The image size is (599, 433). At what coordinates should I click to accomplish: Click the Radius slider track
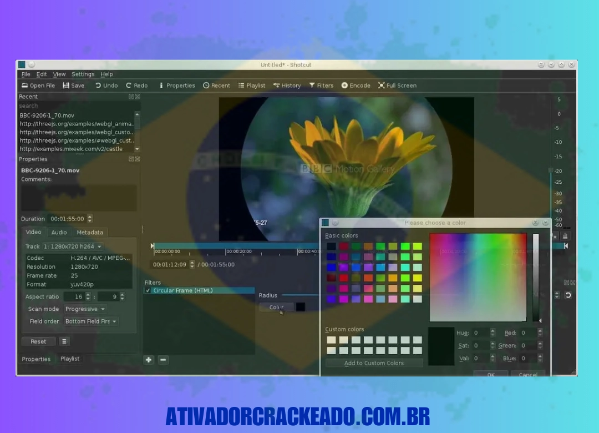pos(300,295)
